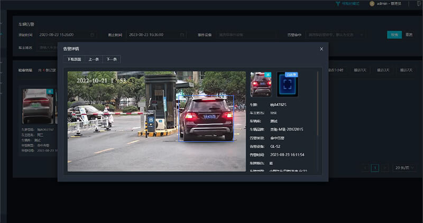Click the funnel filter icon in top bar
The height and width of the screenshot is (223, 423).
pyautogui.click(x=338, y=4)
